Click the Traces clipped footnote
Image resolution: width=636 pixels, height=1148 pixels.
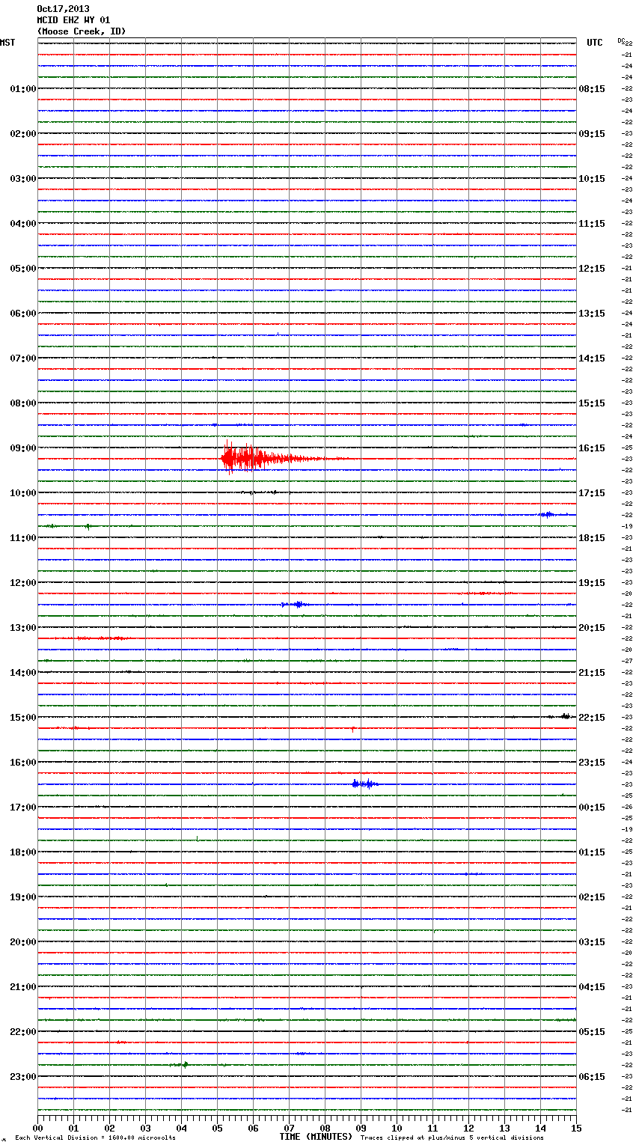click(452, 1138)
